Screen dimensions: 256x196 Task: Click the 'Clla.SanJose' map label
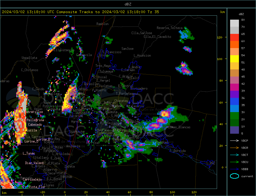coord(142,33)
